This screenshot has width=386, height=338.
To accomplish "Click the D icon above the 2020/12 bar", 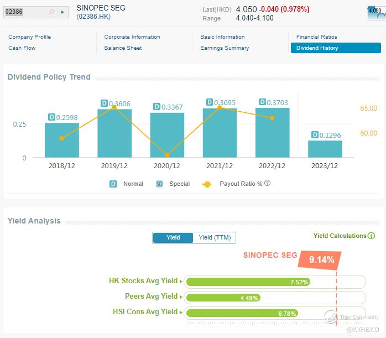I will pos(157,106).
